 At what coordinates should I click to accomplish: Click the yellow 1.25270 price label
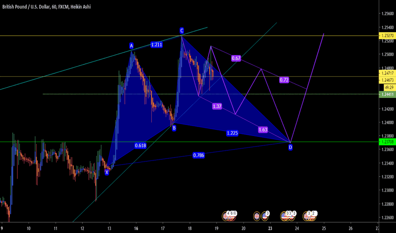(x=387, y=36)
